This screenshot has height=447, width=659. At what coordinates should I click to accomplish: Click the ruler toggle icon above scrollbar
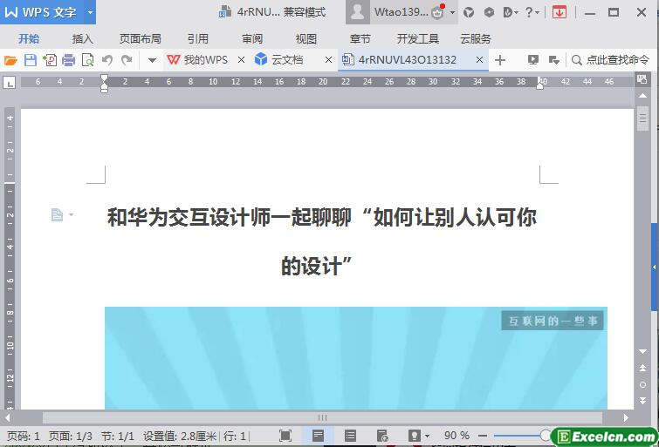click(642, 79)
